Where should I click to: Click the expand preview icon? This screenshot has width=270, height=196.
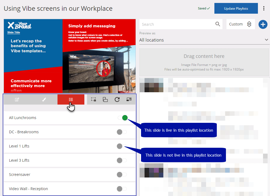[x=129, y=99]
